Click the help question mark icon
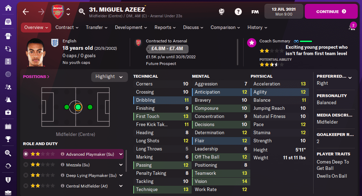The image size is (362, 196). pyautogui.click(x=238, y=12)
